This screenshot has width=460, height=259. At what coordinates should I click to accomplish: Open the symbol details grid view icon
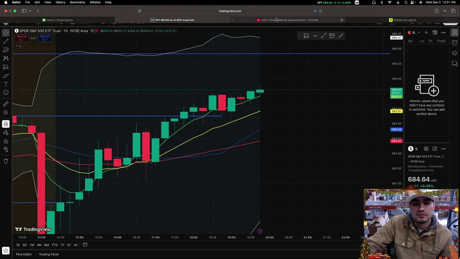426,149
